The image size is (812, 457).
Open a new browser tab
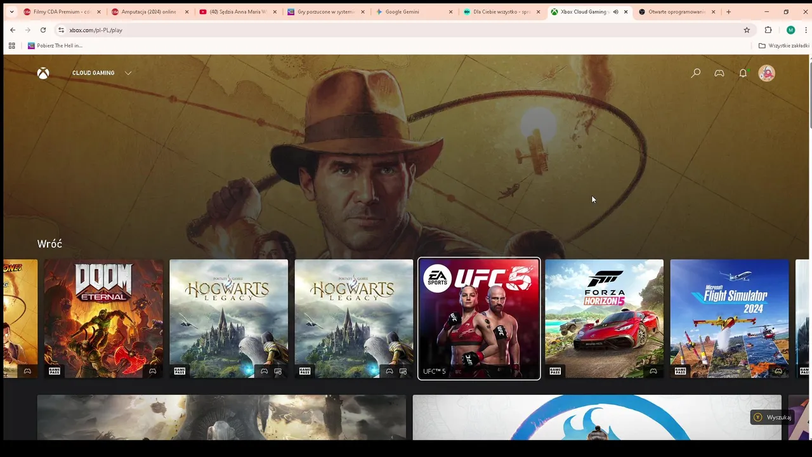coord(728,11)
